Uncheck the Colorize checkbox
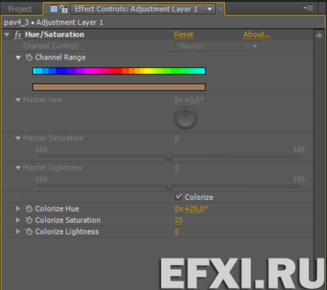327x290 pixels. pos(178,197)
